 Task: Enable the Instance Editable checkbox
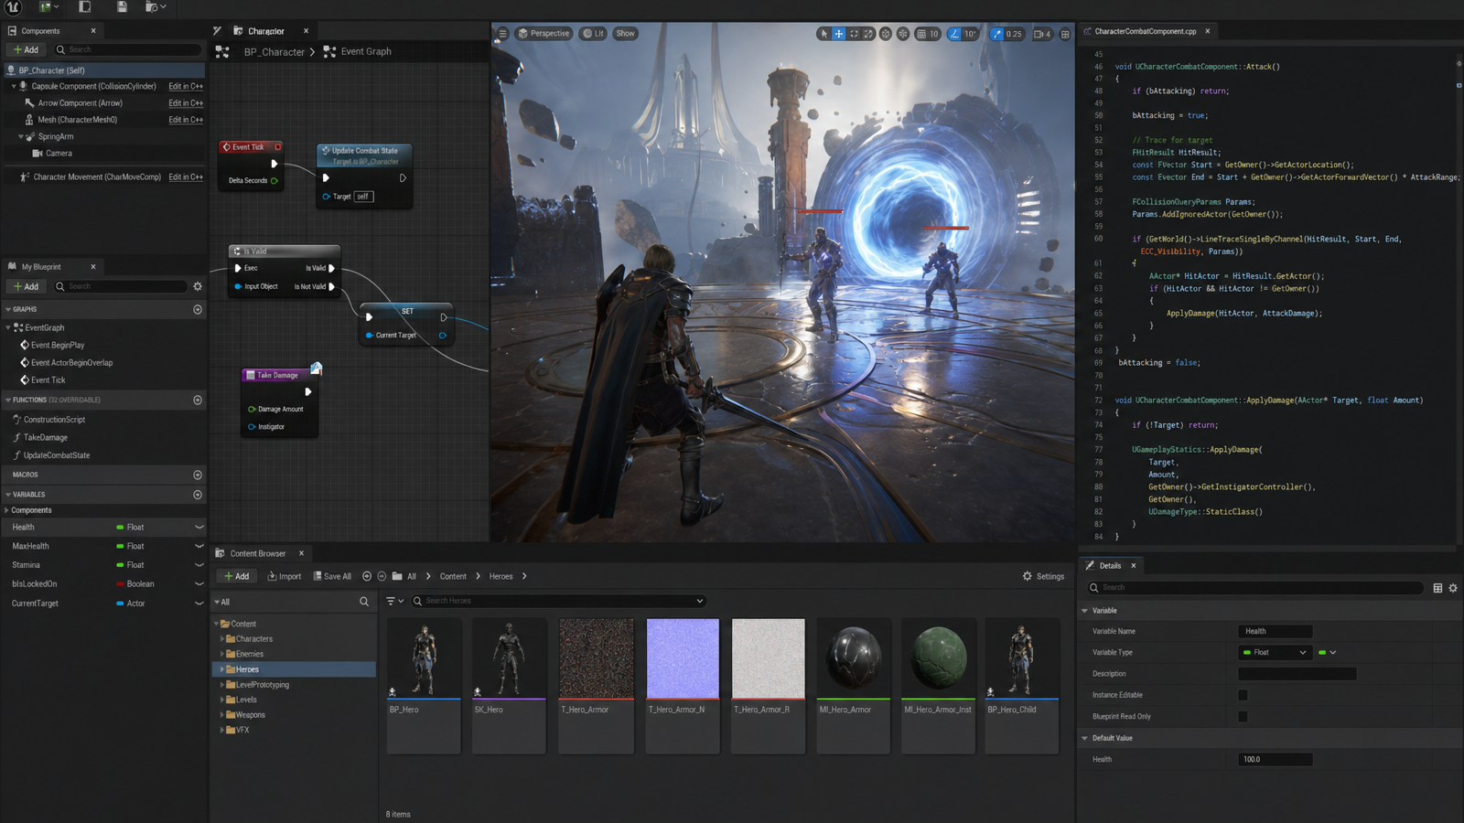point(1243,695)
